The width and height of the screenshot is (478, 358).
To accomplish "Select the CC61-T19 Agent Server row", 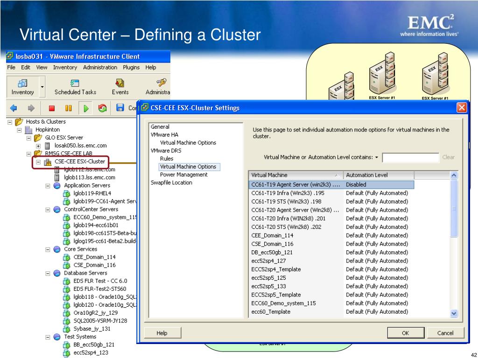I will pos(331,185).
